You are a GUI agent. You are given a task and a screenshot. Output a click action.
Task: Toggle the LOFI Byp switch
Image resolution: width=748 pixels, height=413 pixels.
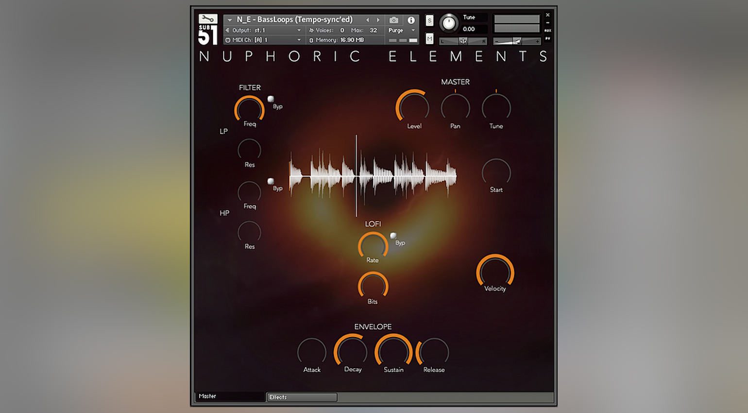[393, 236]
